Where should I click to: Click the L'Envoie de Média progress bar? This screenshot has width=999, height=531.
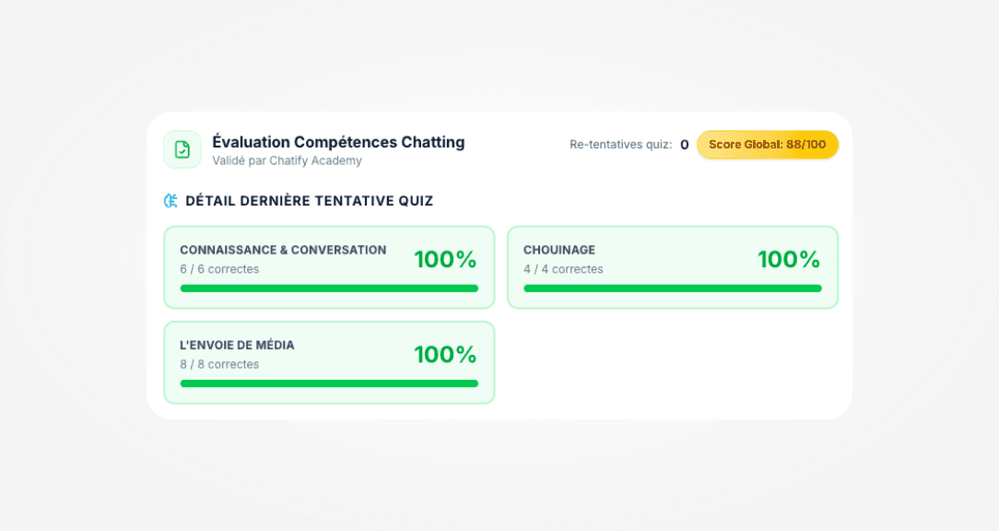(329, 383)
